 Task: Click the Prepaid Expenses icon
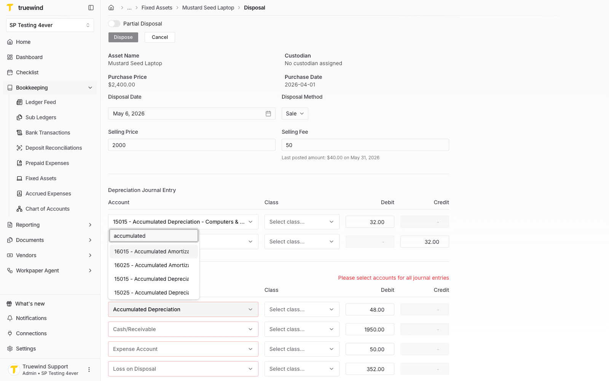(19, 163)
